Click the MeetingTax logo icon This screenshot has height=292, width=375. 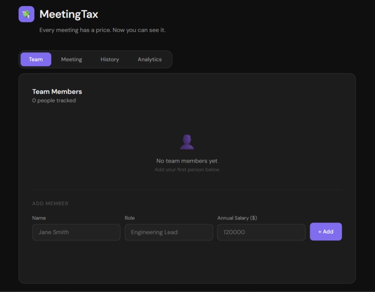point(26,14)
